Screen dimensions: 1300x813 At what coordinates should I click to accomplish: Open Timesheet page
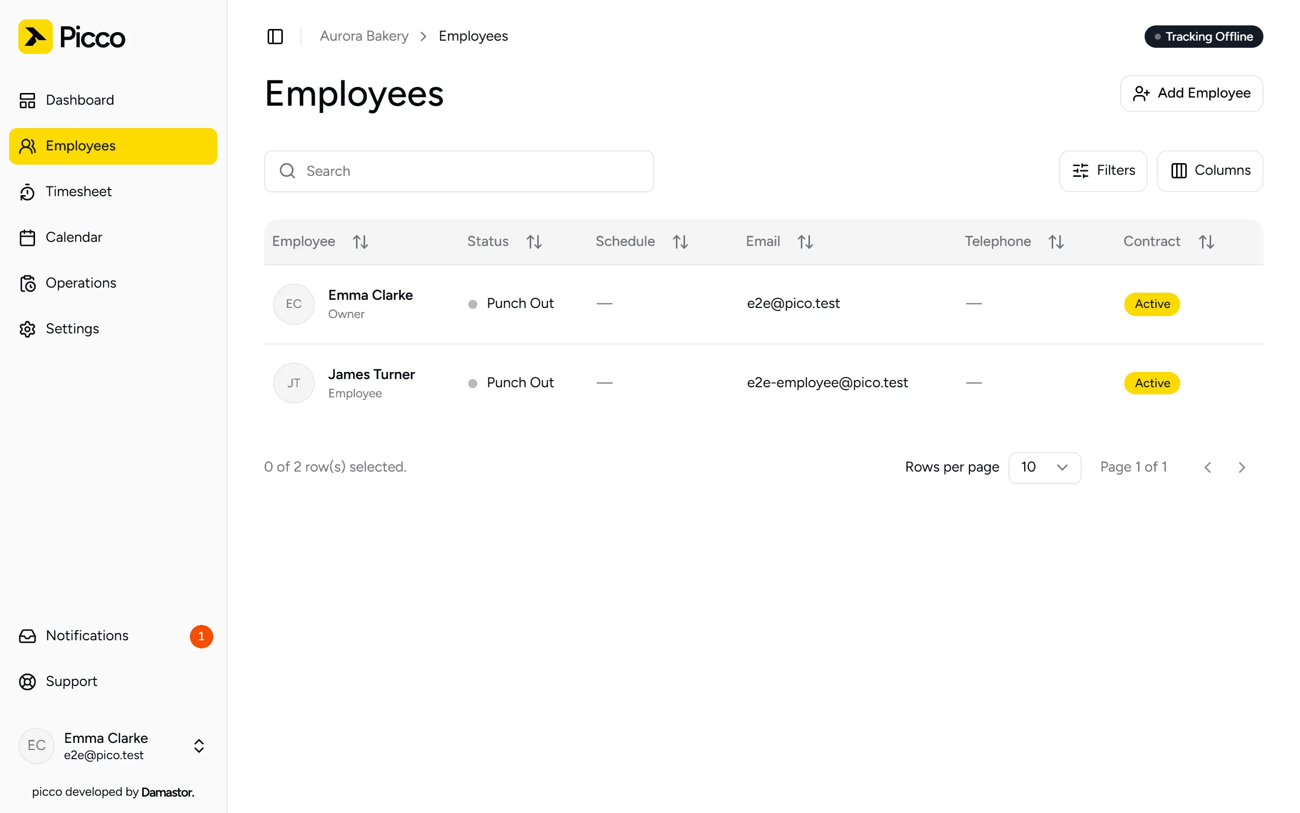click(x=113, y=192)
